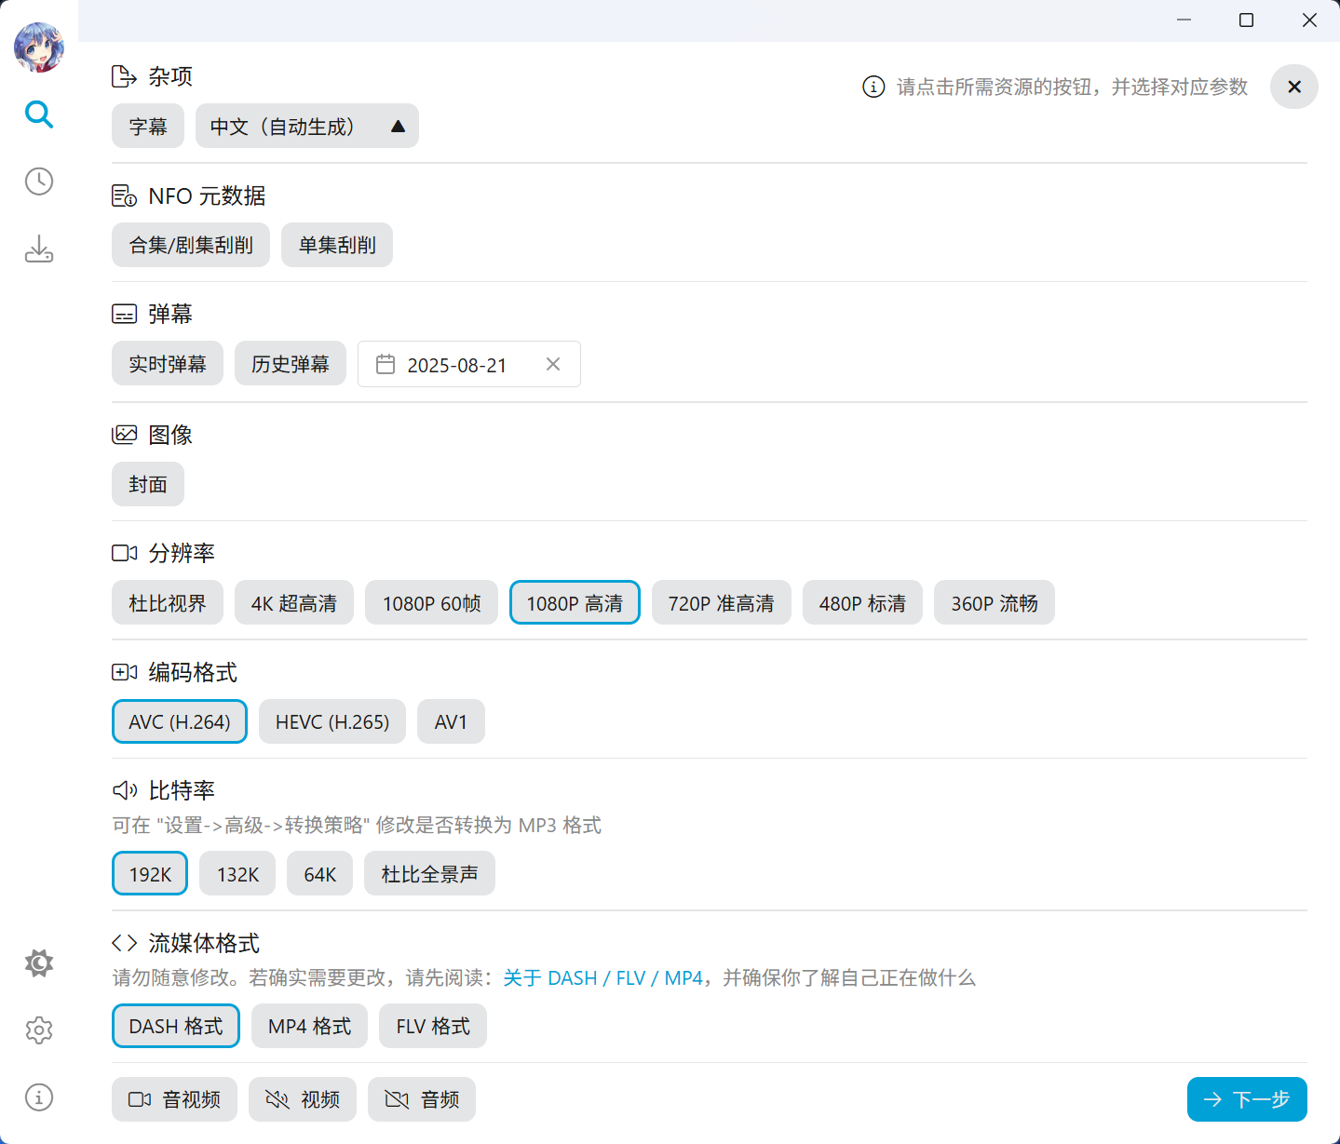Open history via the clock sidebar icon
Viewport: 1340px width, 1144px height.
[x=38, y=182]
